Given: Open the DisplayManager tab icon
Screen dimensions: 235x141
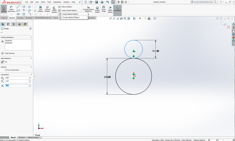Looking at the screenshot, I should coord(25,24).
